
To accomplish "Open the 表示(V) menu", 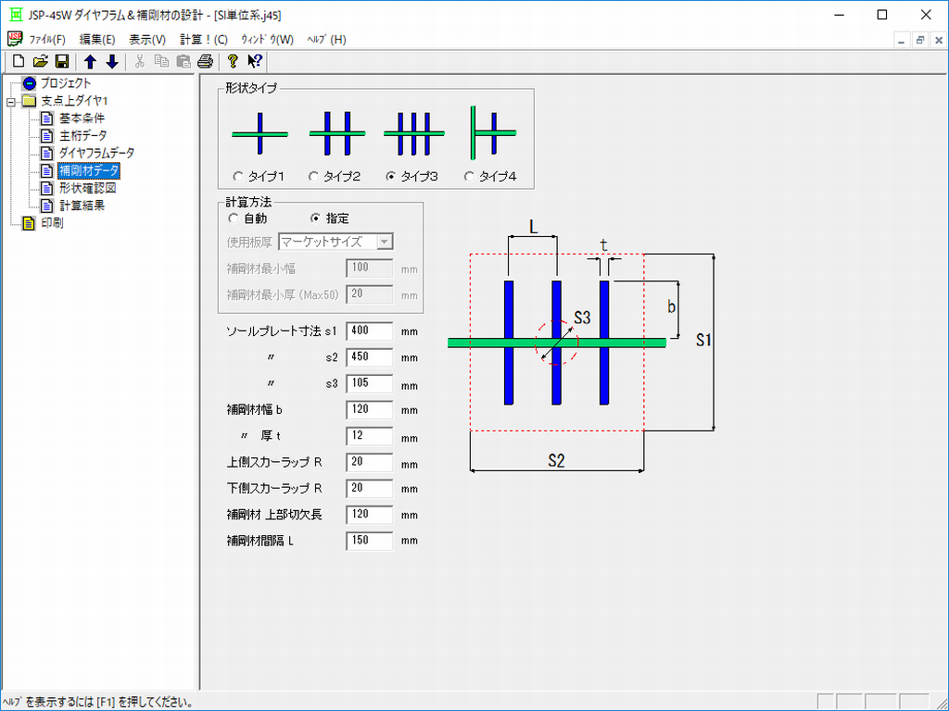I will [146, 40].
